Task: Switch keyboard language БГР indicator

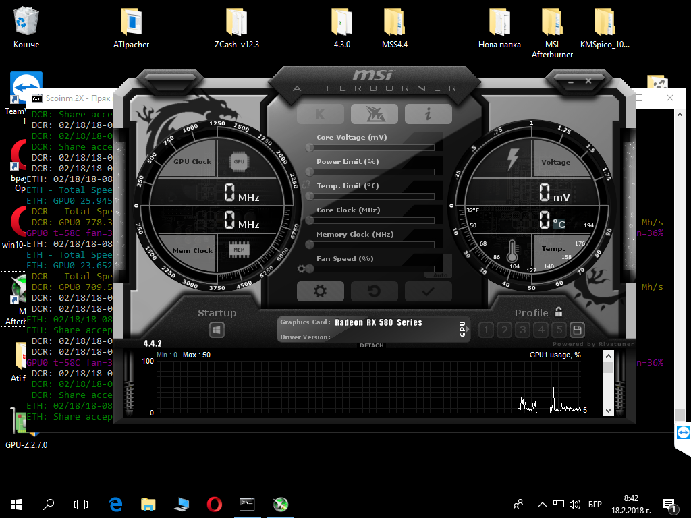Action: [x=595, y=505]
